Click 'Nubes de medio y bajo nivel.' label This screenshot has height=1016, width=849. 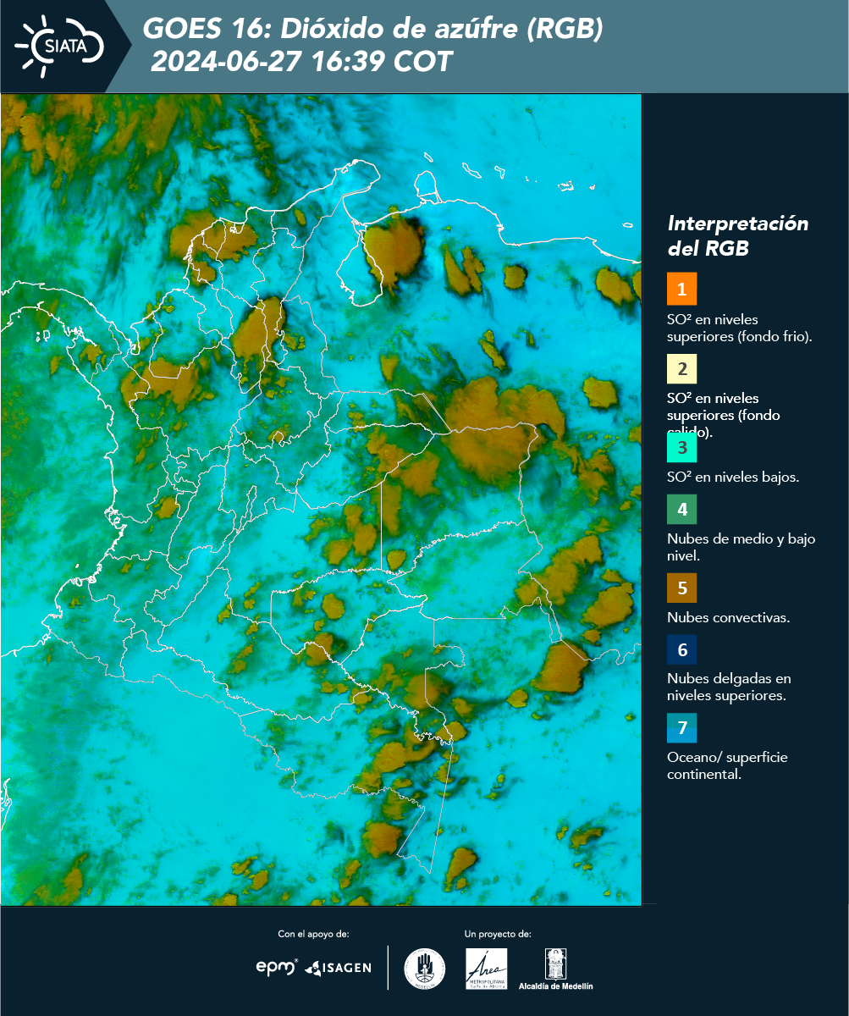741,547
